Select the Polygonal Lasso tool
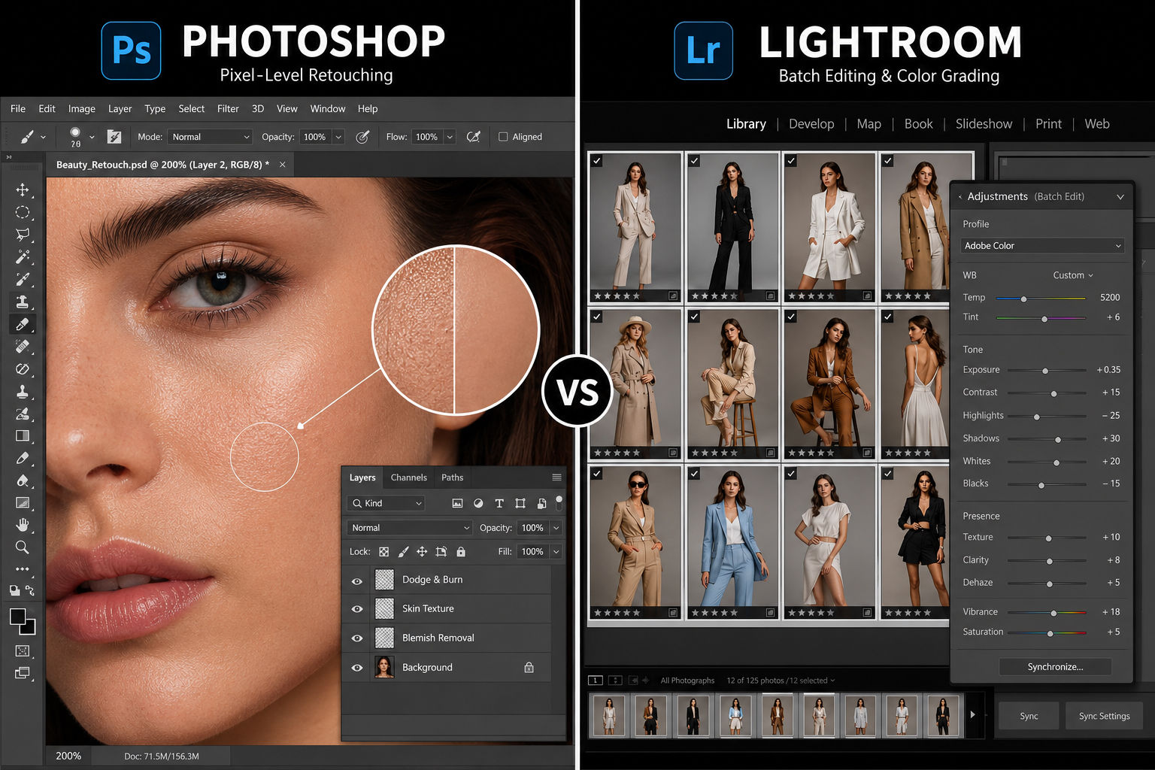 (x=23, y=235)
